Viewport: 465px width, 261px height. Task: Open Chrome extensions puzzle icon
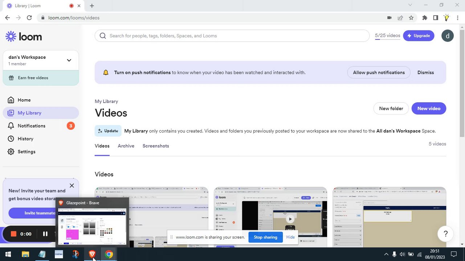425,18
